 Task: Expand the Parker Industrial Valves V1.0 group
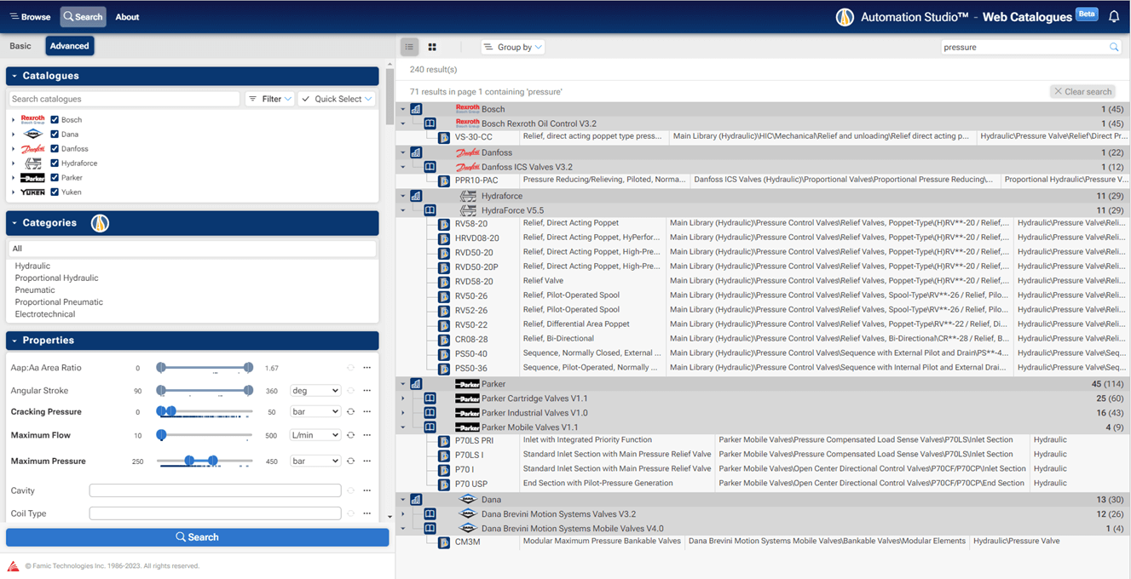pos(403,413)
